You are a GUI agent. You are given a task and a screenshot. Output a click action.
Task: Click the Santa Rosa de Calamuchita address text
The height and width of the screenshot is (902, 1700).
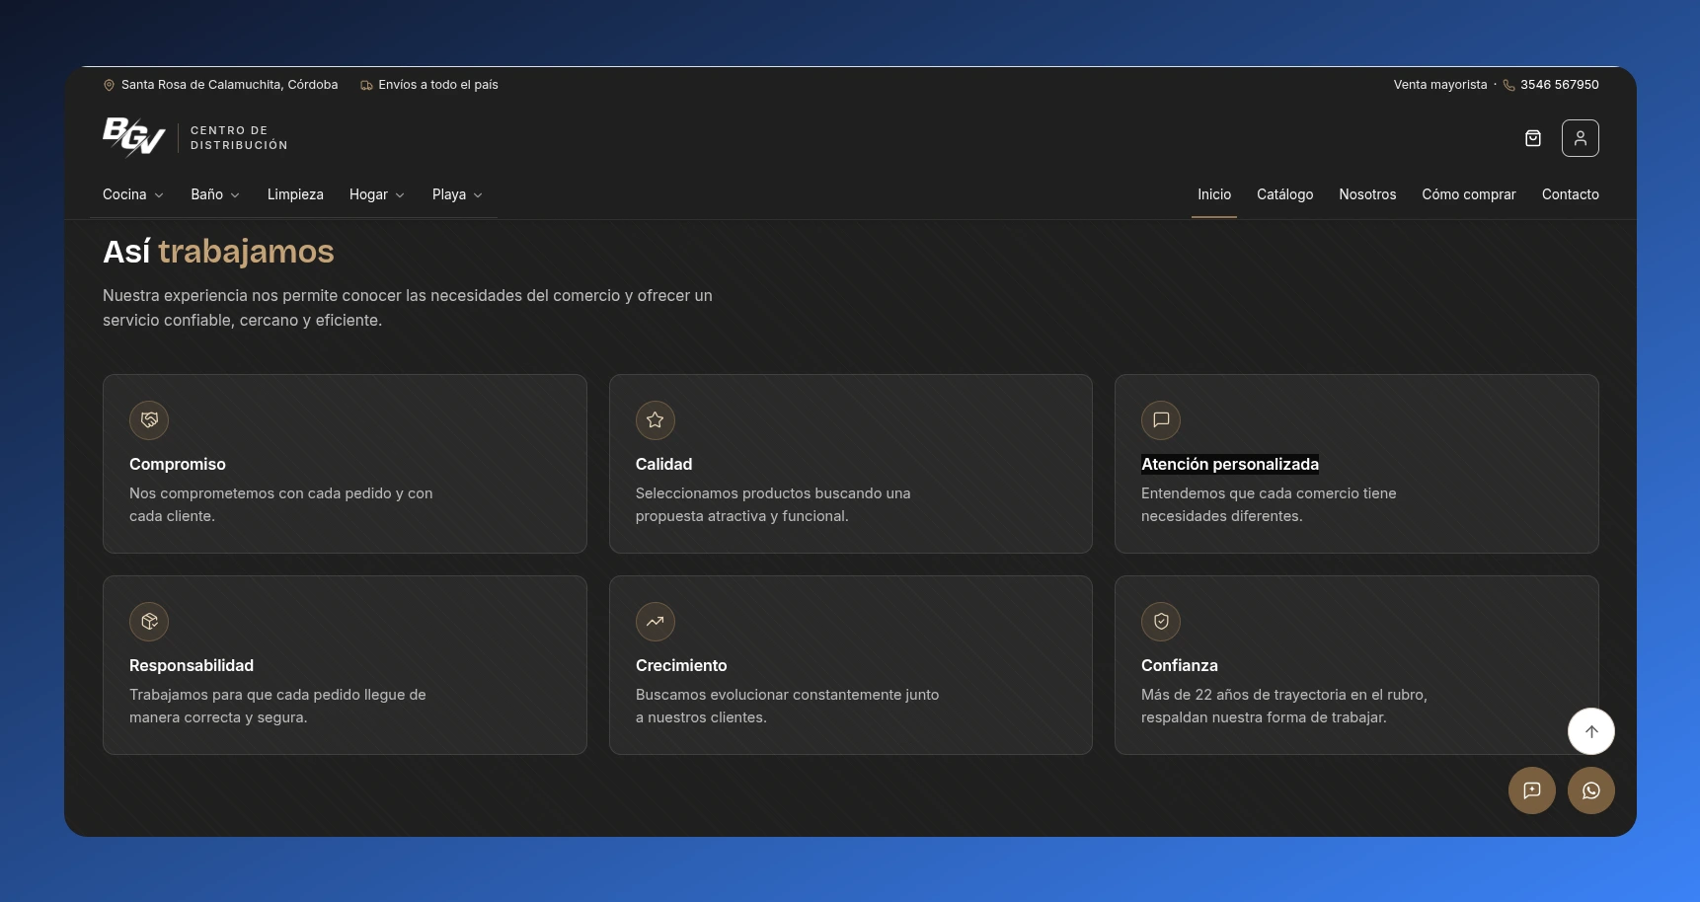(x=229, y=85)
